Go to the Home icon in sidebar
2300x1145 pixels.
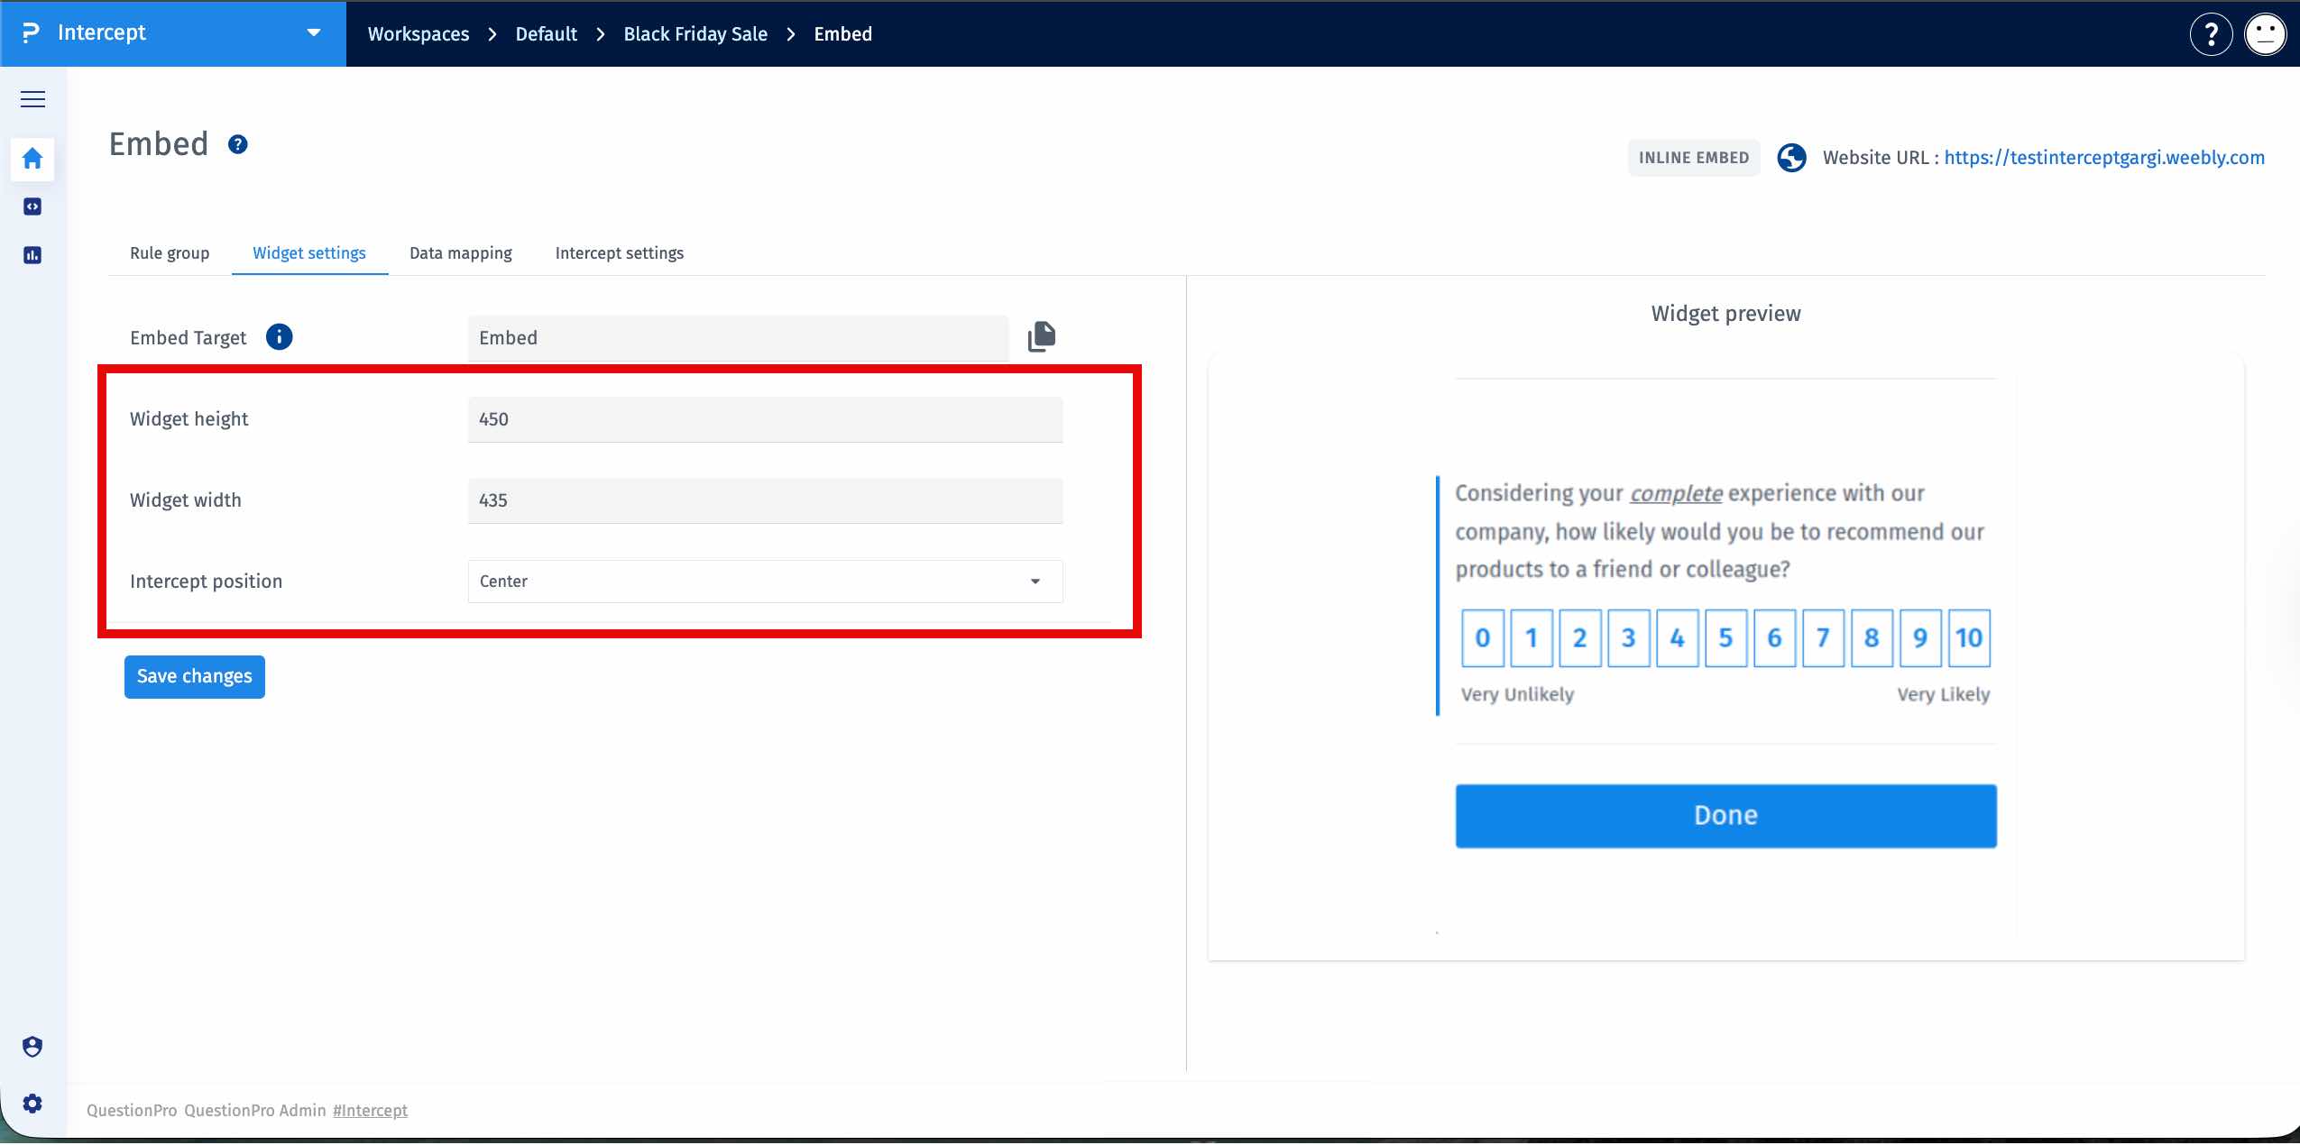click(32, 159)
